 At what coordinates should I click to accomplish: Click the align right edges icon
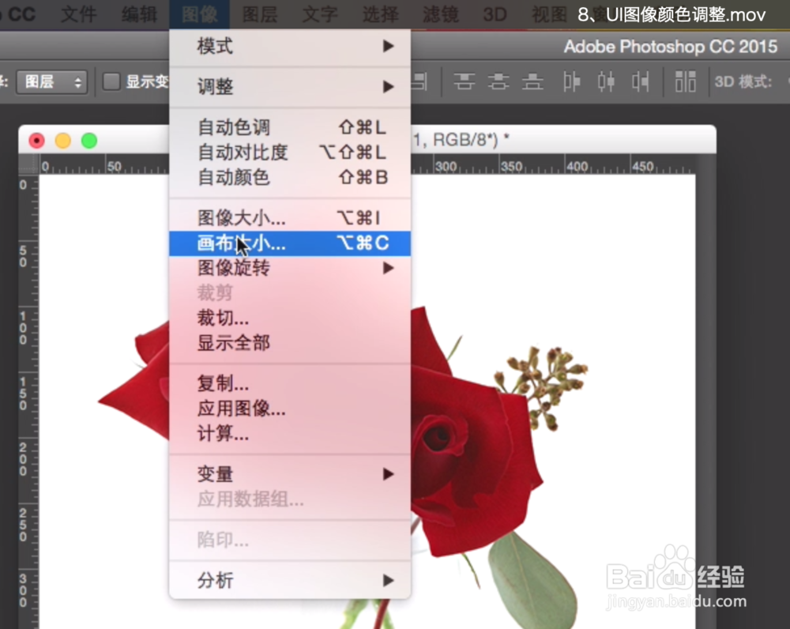[x=641, y=82]
